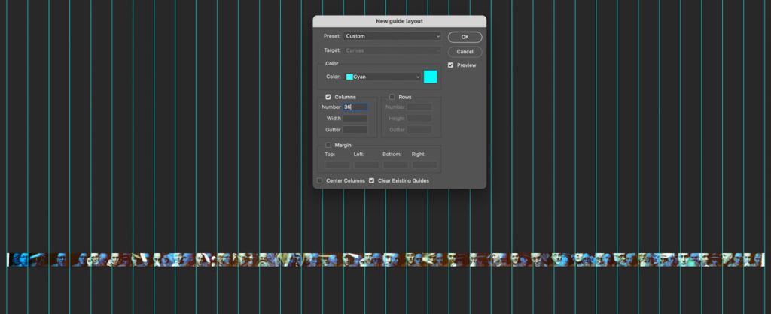
Task: Click the margin Right field
Action: pyautogui.click(x=425, y=165)
